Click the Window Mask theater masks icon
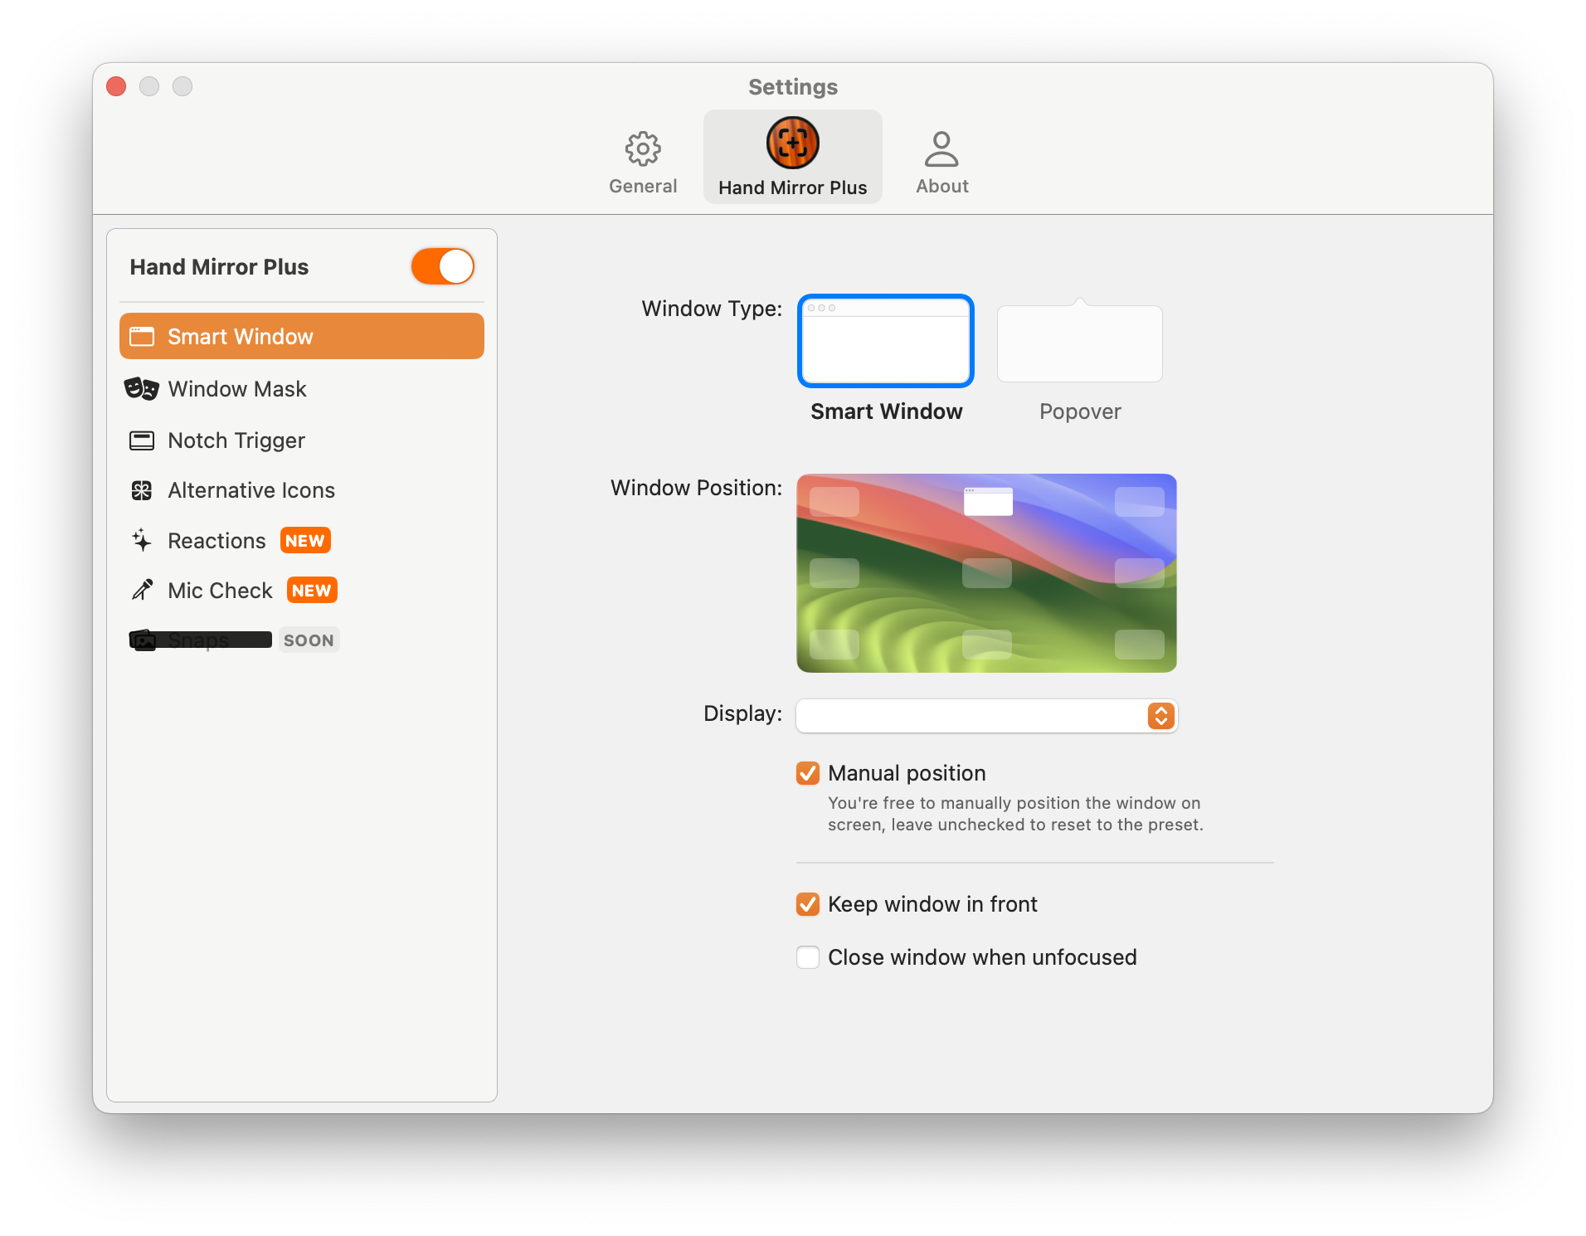1586x1236 pixels. (x=141, y=388)
